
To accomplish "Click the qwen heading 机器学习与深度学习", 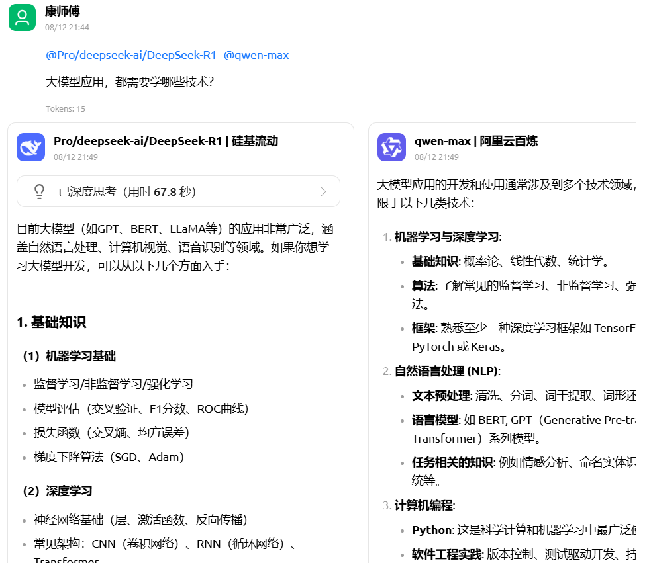I will tap(448, 237).
